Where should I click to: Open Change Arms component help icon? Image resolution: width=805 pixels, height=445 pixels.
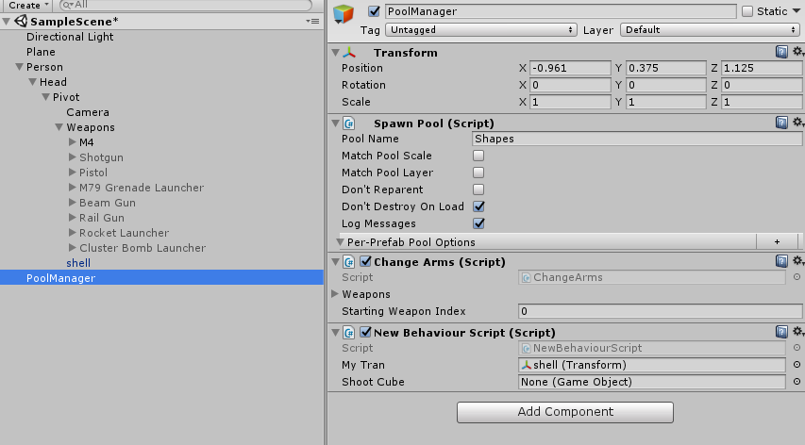click(x=781, y=261)
